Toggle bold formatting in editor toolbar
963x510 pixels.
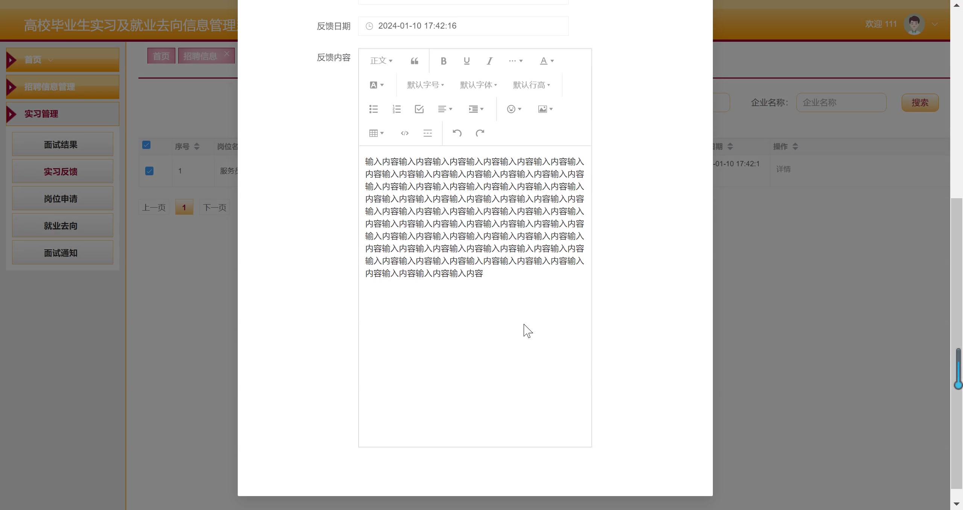coord(444,61)
